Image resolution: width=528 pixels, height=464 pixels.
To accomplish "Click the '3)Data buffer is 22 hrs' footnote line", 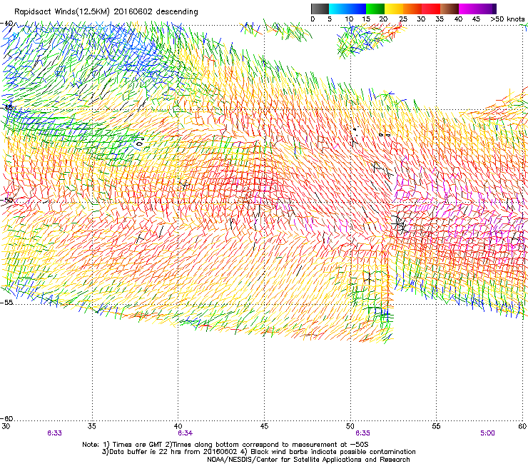I will coord(258,452).
